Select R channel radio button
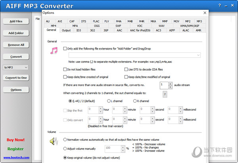This screenshot has width=238, height=163. [134, 101]
